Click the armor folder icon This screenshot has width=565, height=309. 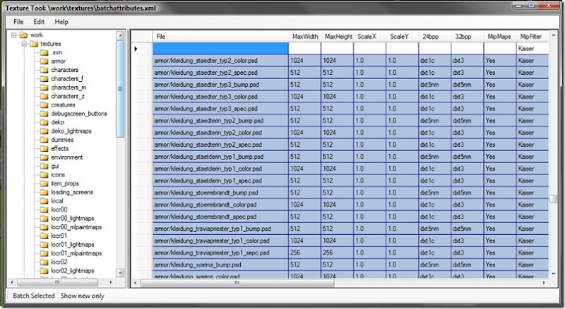44,61
